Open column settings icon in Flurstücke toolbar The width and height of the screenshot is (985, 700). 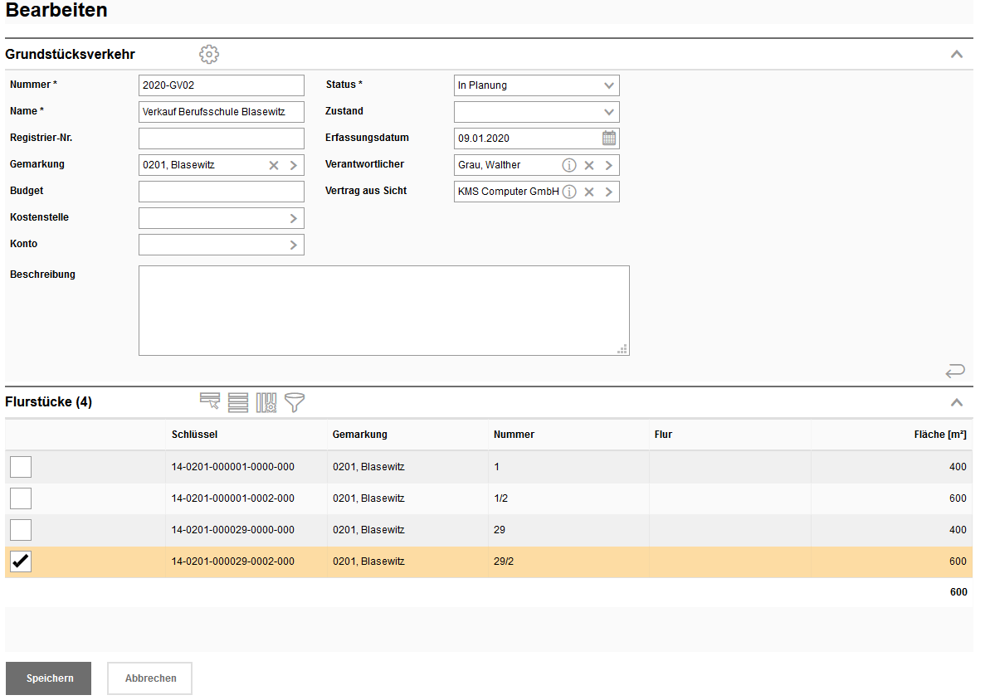tap(266, 402)
